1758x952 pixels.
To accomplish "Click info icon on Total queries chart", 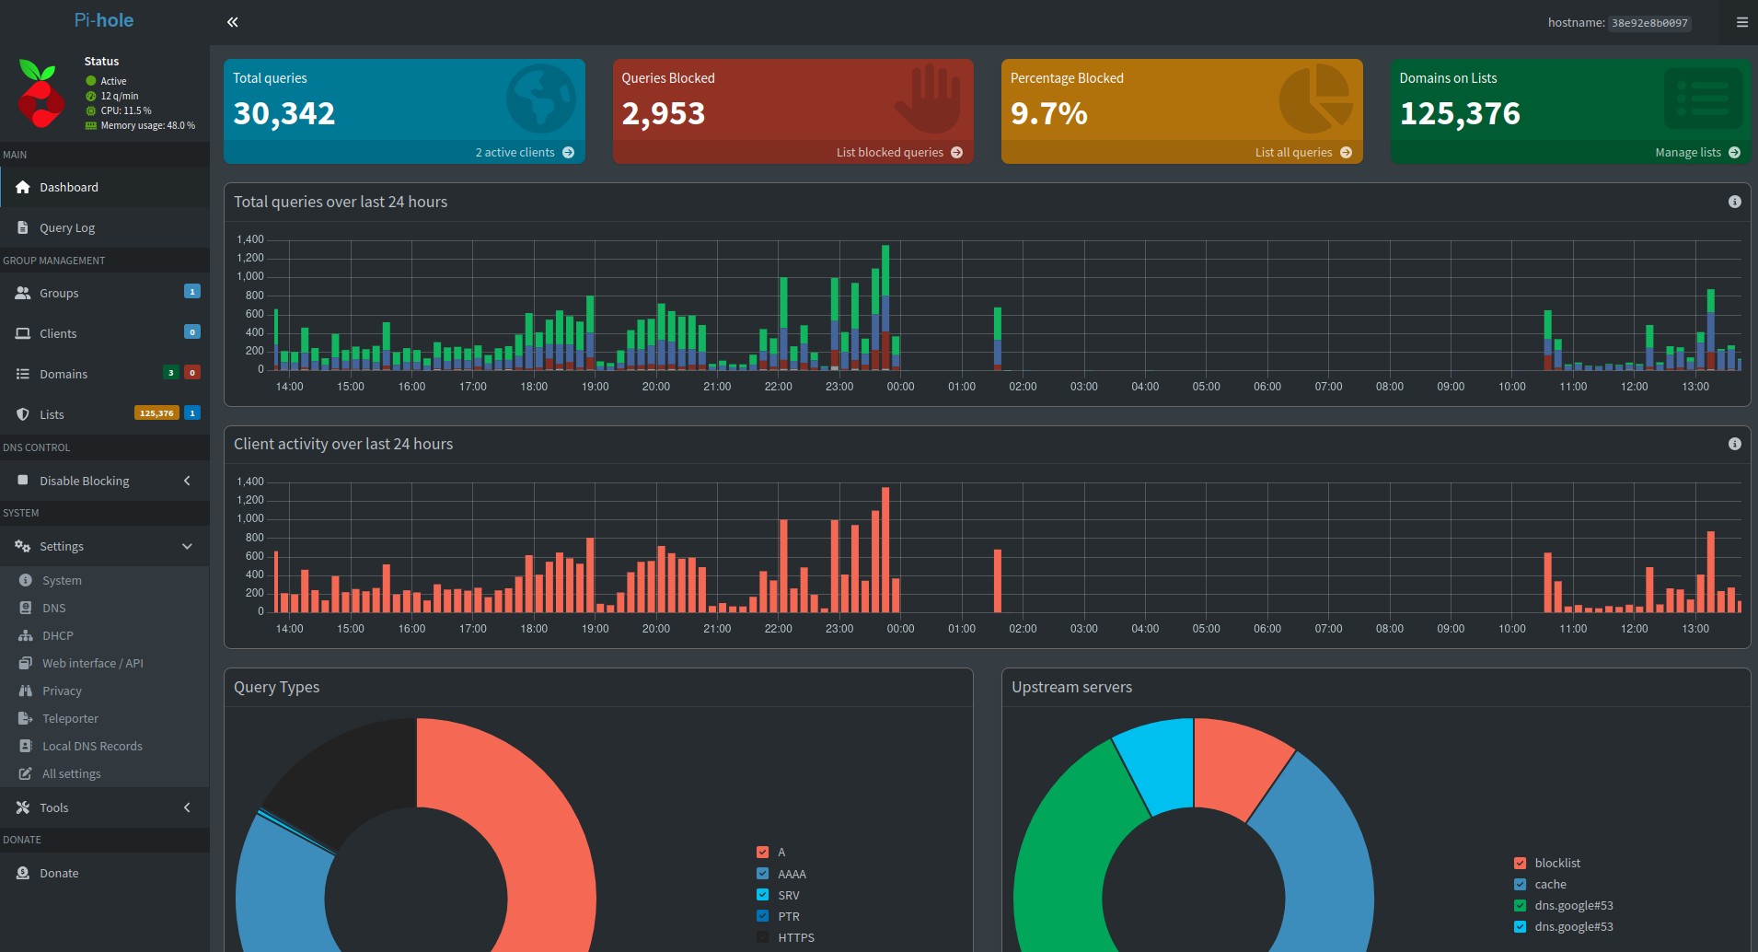I will (x=1734, y=202).
